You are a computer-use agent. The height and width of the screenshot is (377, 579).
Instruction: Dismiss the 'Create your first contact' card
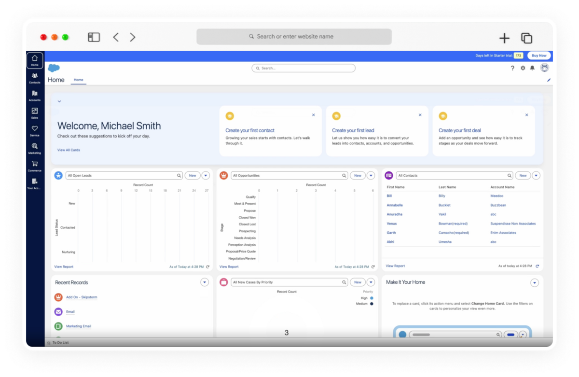pos(314,115)
